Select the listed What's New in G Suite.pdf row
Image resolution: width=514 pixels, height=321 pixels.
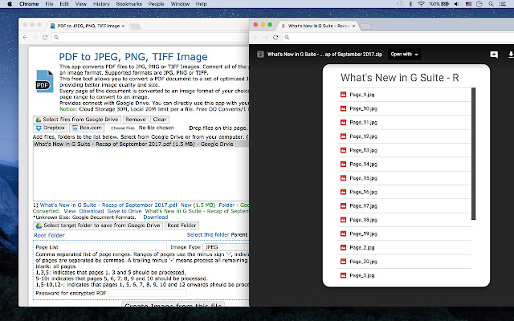click(x=141, y=144)
